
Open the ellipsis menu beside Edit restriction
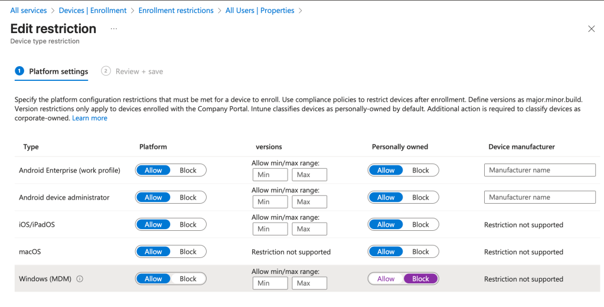click(x=114, y=29)
